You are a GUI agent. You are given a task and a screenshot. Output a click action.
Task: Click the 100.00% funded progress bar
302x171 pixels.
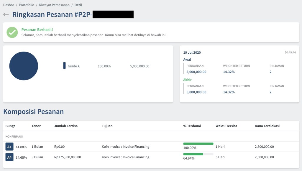point(198,144)
